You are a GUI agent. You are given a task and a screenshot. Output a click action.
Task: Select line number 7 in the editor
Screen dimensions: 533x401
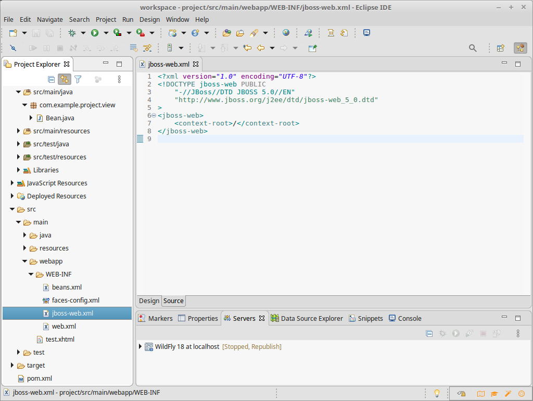click(x=149, y=123)
